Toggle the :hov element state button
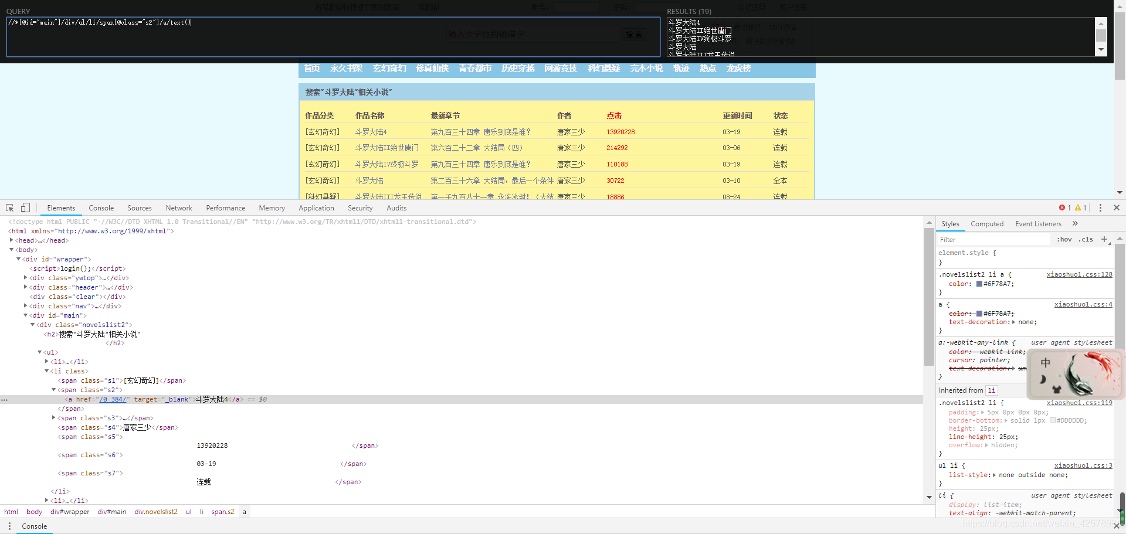The height and width of the screenshot is (534, 1126). 1064,239
